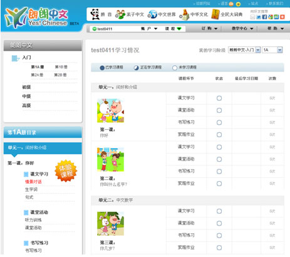This screenshot has width=290, height=257.
Task: Open 生字词 link under 课文学习
Action: [x=31, y=189]
